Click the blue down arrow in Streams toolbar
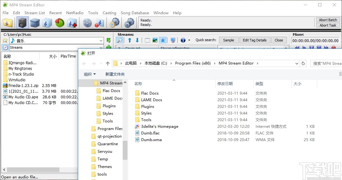This screenshot has height=180, width=342. [137, 40]
